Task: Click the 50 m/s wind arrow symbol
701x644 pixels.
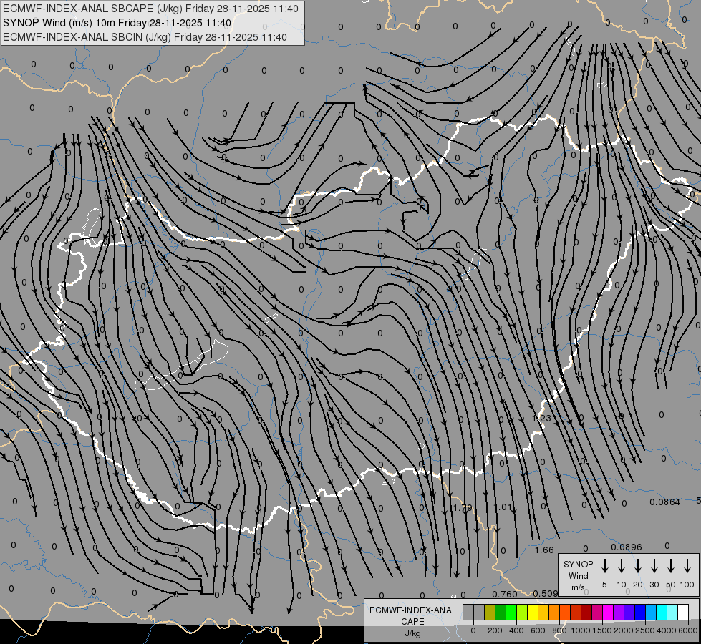Action: click(x=671, y=565)
